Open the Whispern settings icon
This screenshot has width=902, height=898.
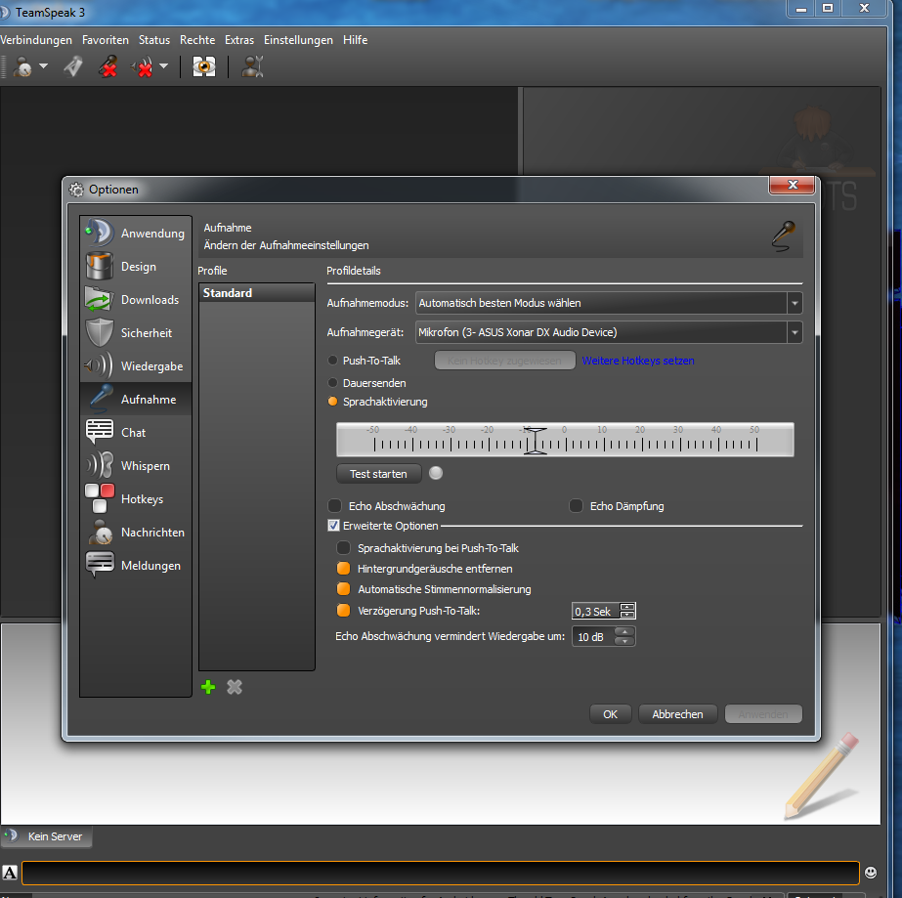pos(100,466)
